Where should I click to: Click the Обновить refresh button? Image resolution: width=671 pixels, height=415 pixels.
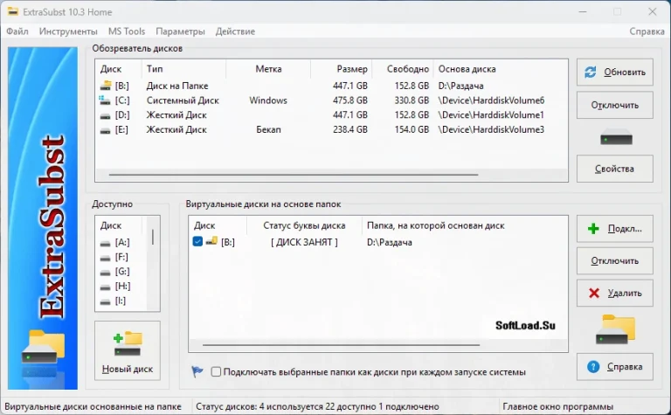(x=614, y=73)
